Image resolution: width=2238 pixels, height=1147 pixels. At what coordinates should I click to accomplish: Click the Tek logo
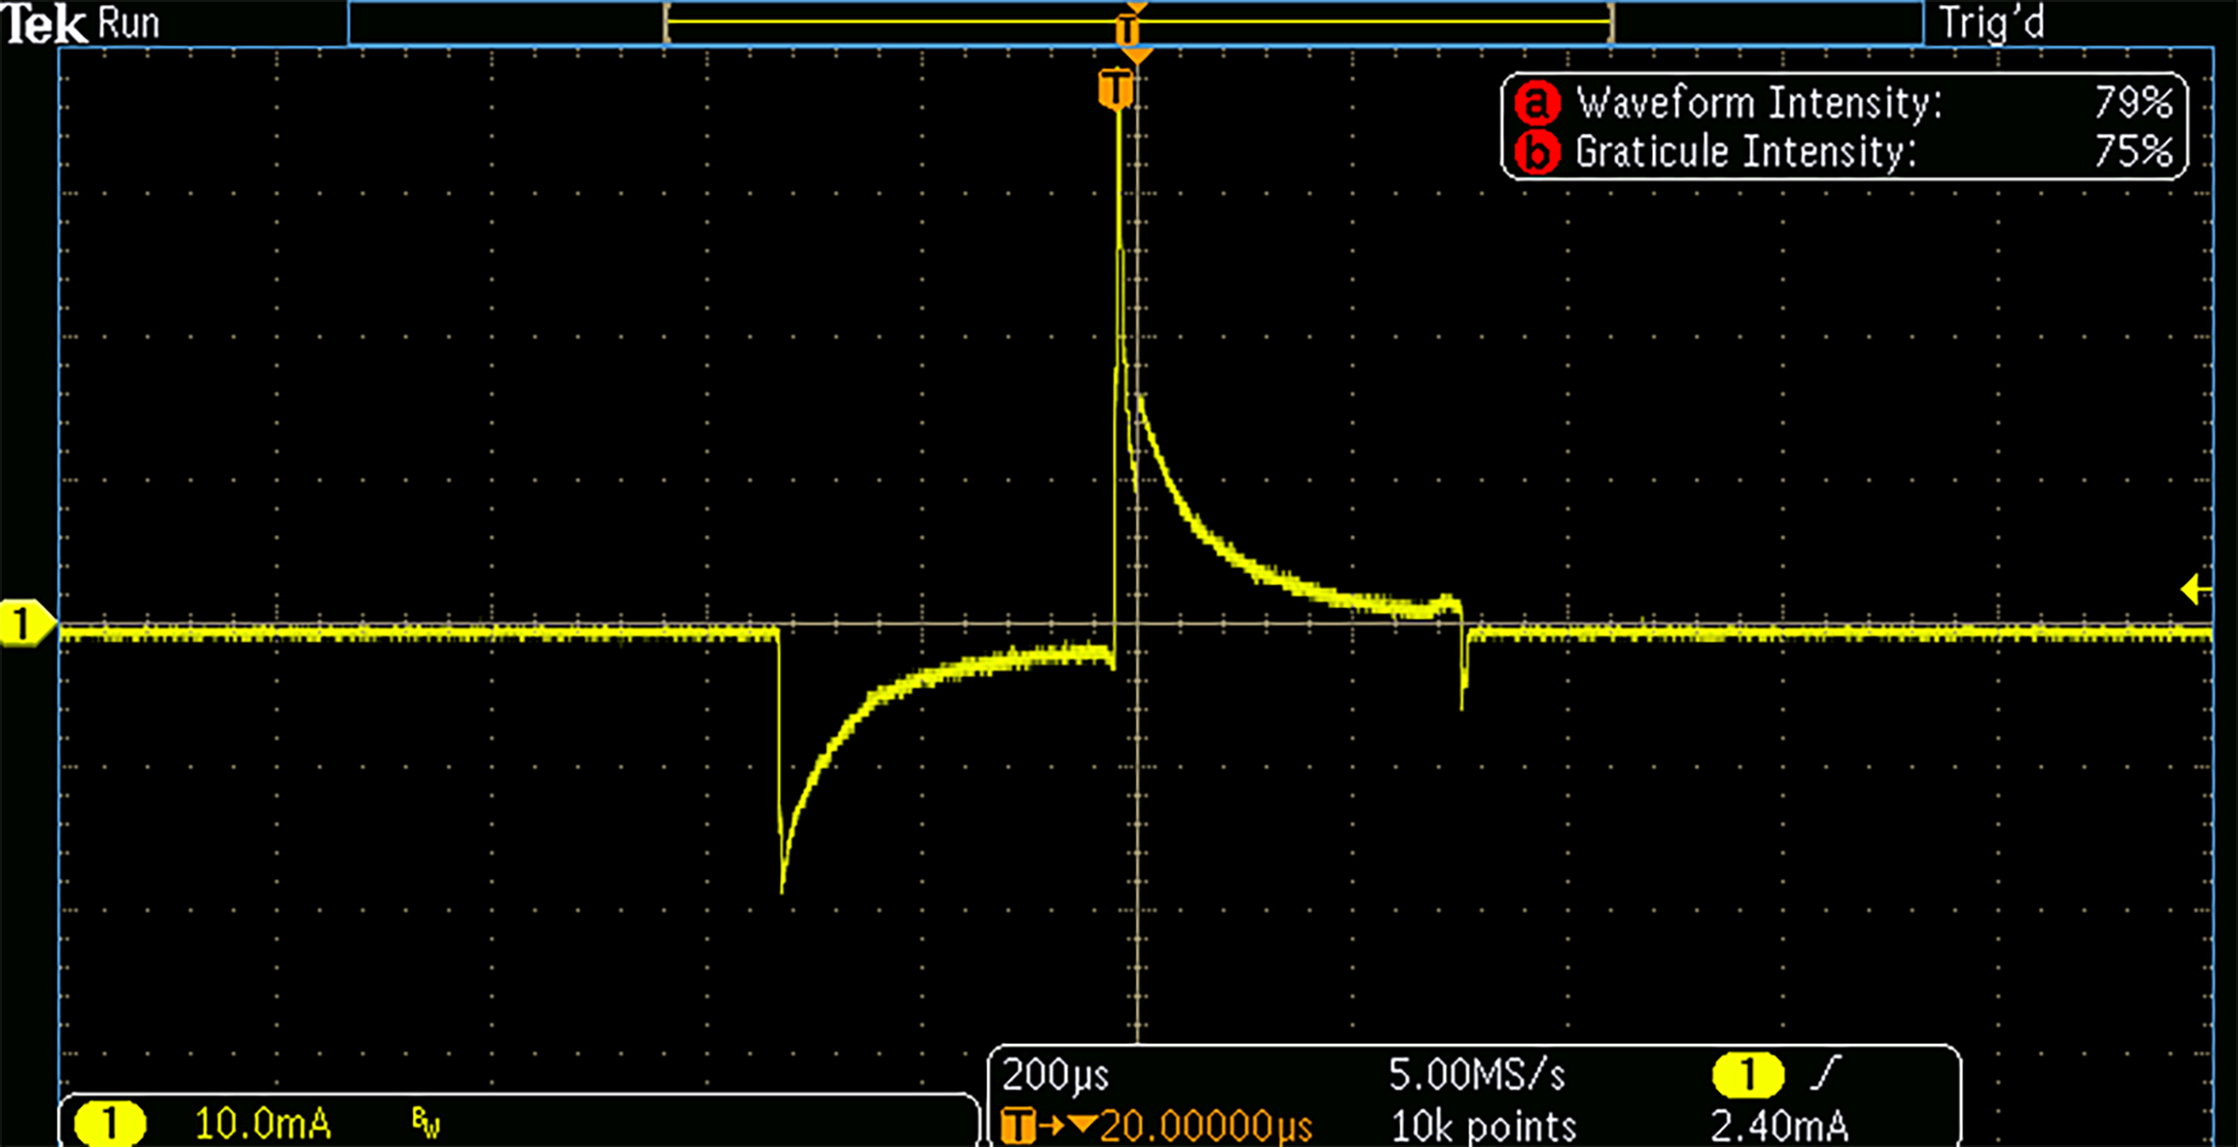coord(44,23)
